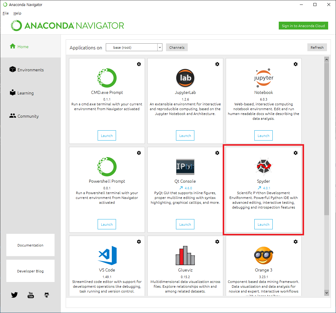This screenshot has height=313, width=336.
Task: Click the Glueviz bar chart icon
Action: point(185,256)
